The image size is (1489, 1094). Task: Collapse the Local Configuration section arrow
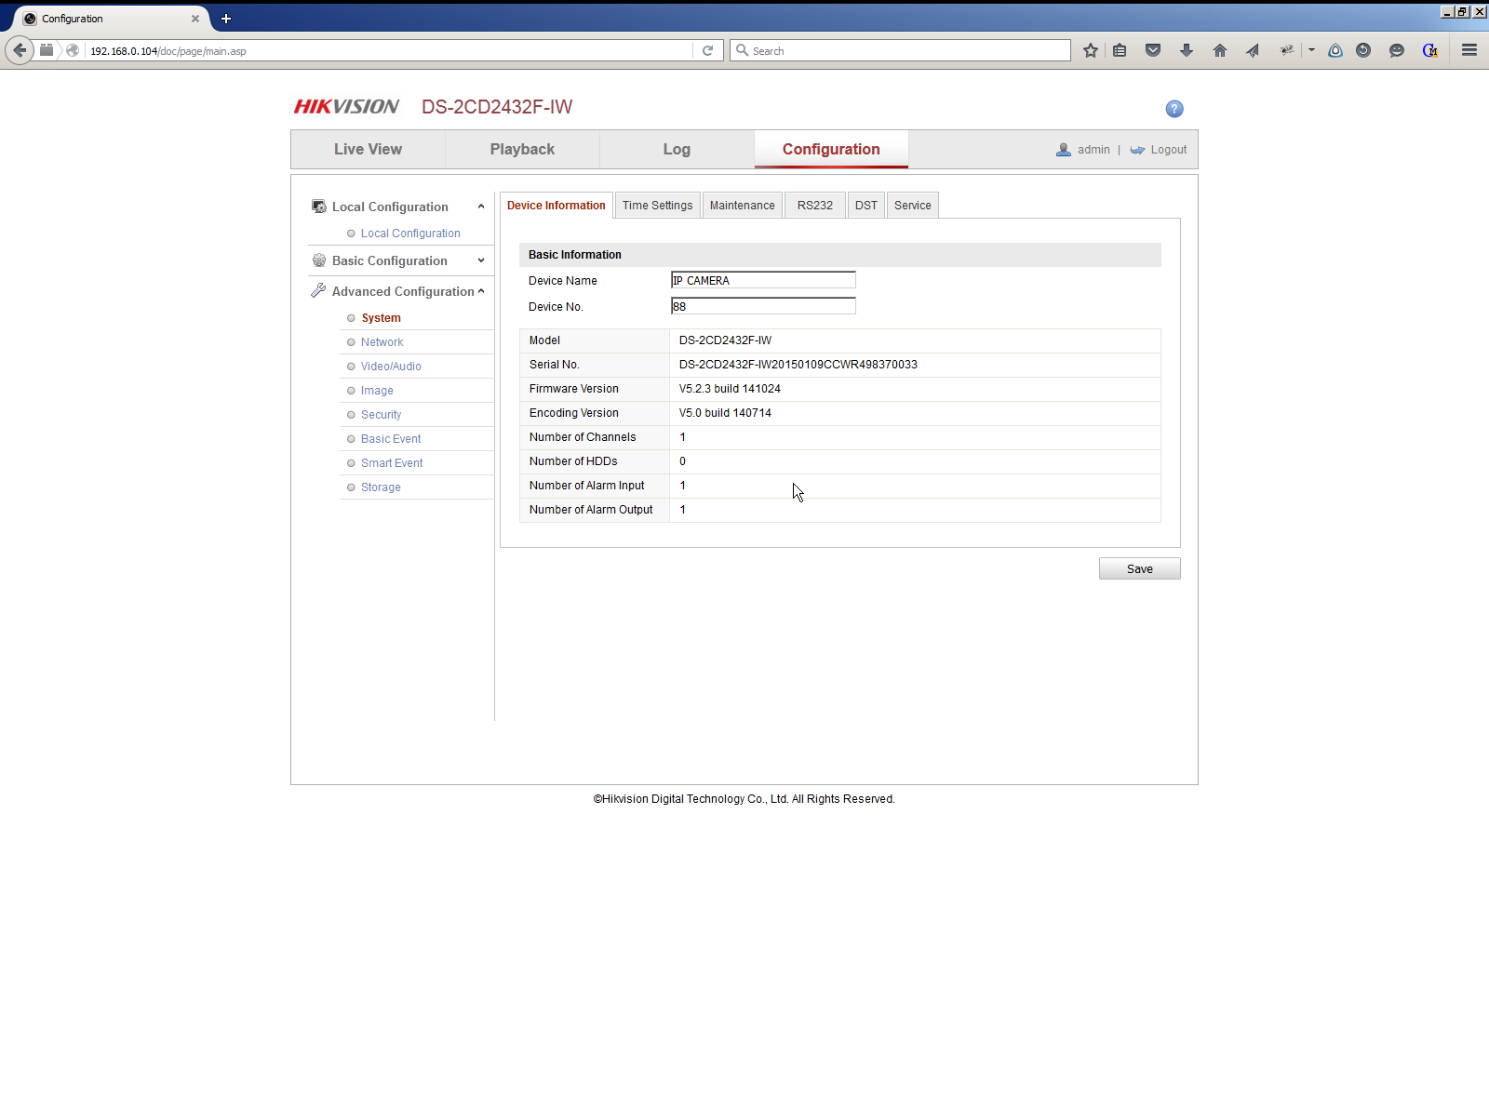coord(481,207)
